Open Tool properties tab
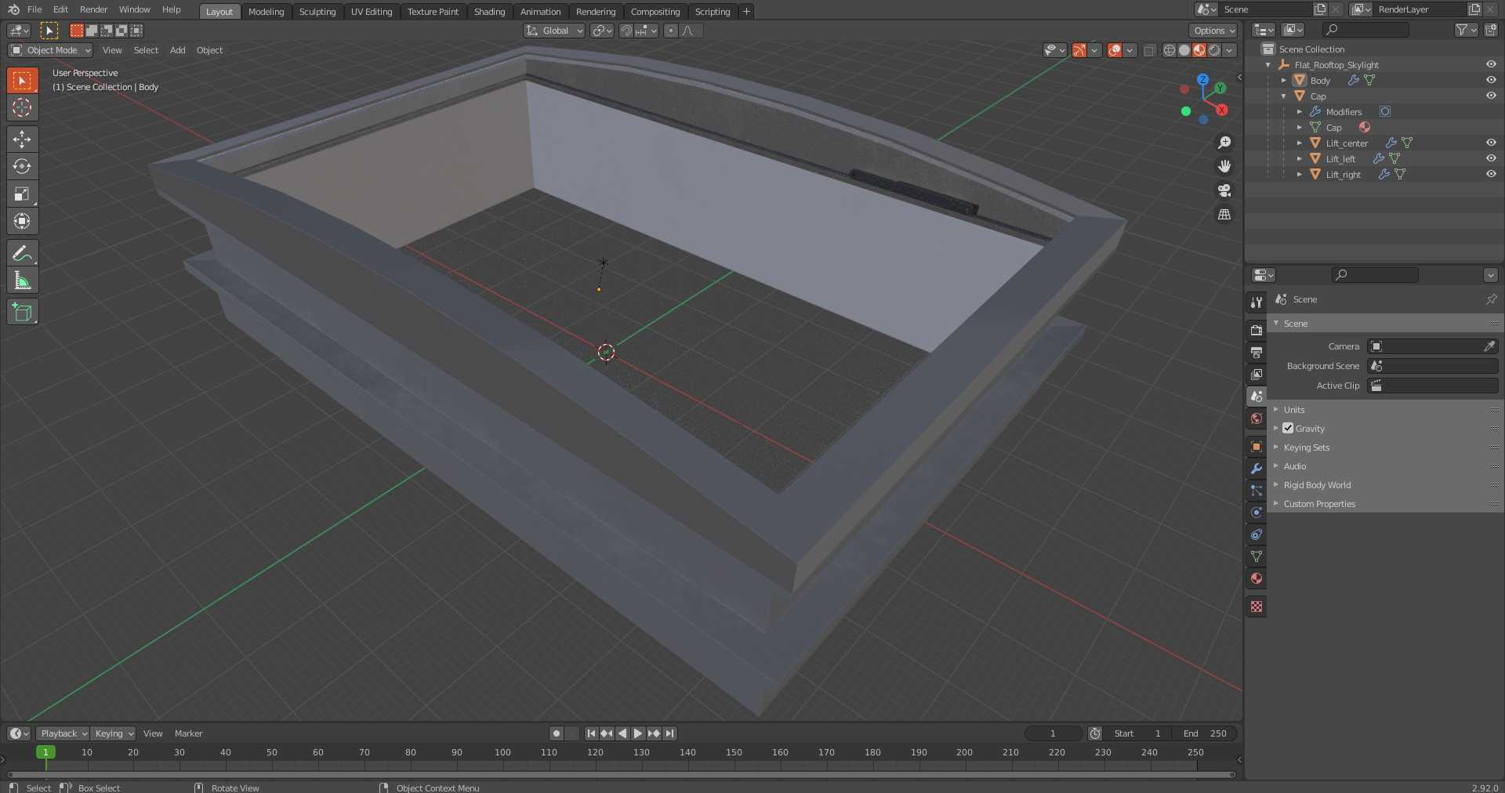The width and height of the screenshot is (1505, 793). 1257,302
